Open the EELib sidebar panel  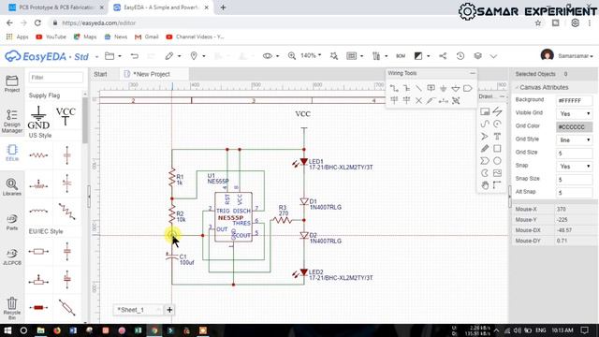[12, 153]
